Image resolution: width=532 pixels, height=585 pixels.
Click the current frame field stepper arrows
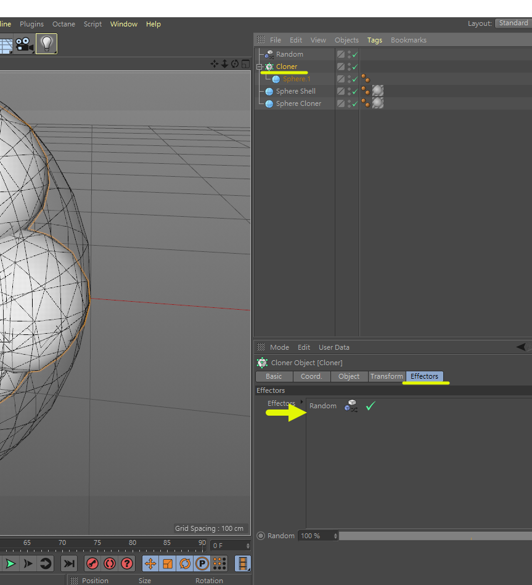pyautogui.click(x=248, y=546)
